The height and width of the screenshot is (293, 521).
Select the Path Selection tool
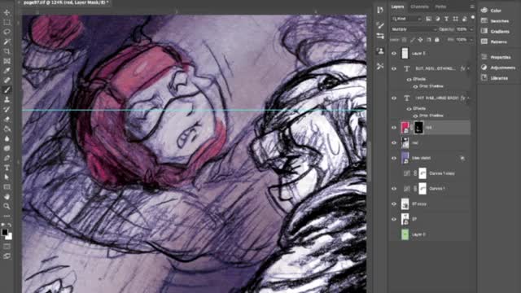pyautogui.click(x=7, y=177)
